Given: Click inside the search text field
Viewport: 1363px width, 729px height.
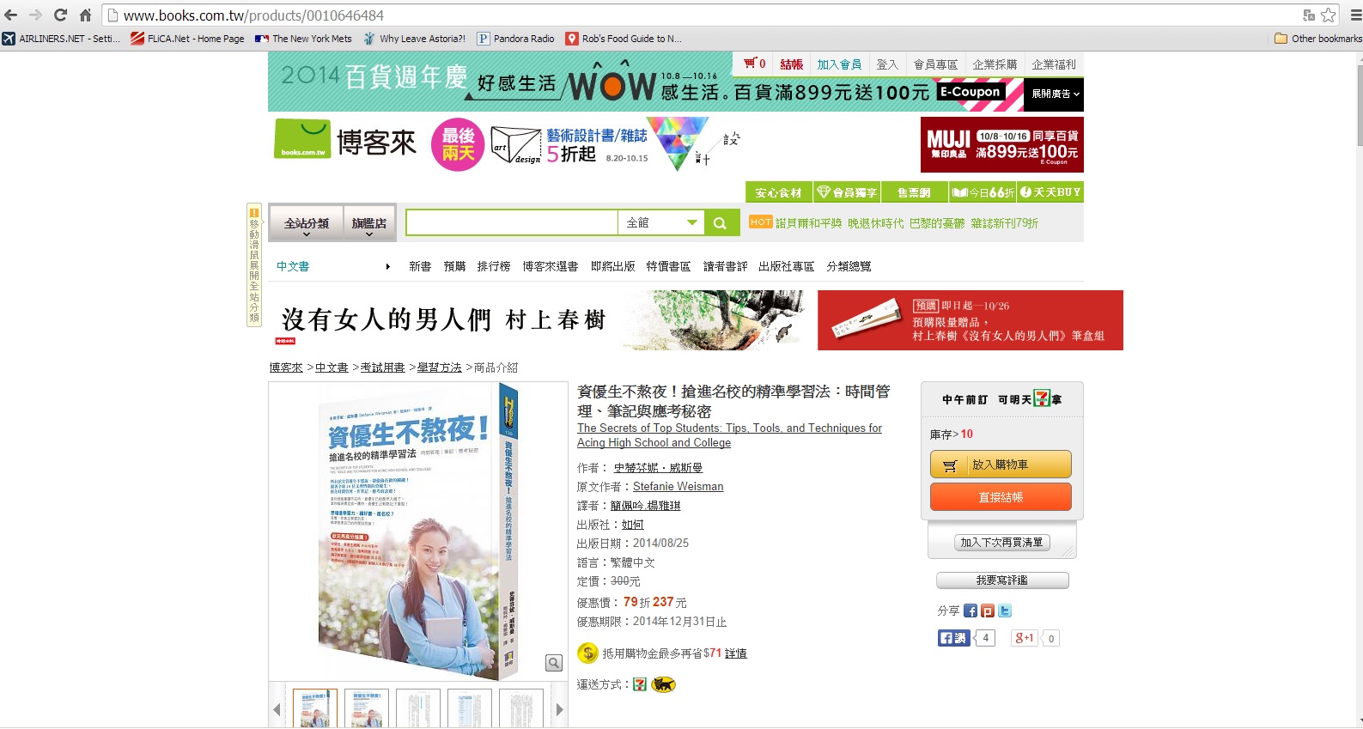Looking at the screenshot, I should pos(511,223).
